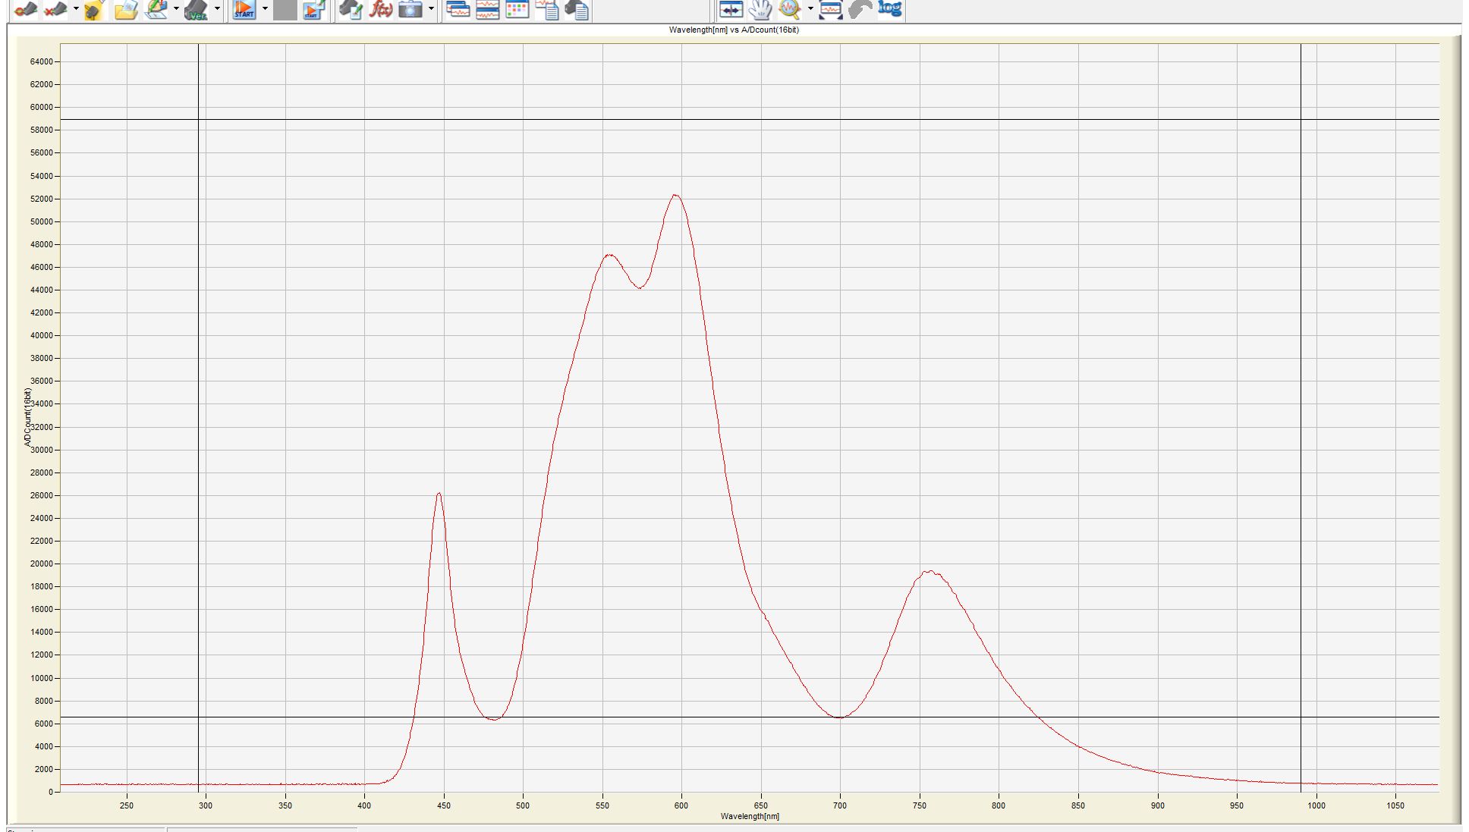The height and width of the screenshot is (832, 1469).
Task: Click the connect spectrometer icon
Action: pos(26,10)
